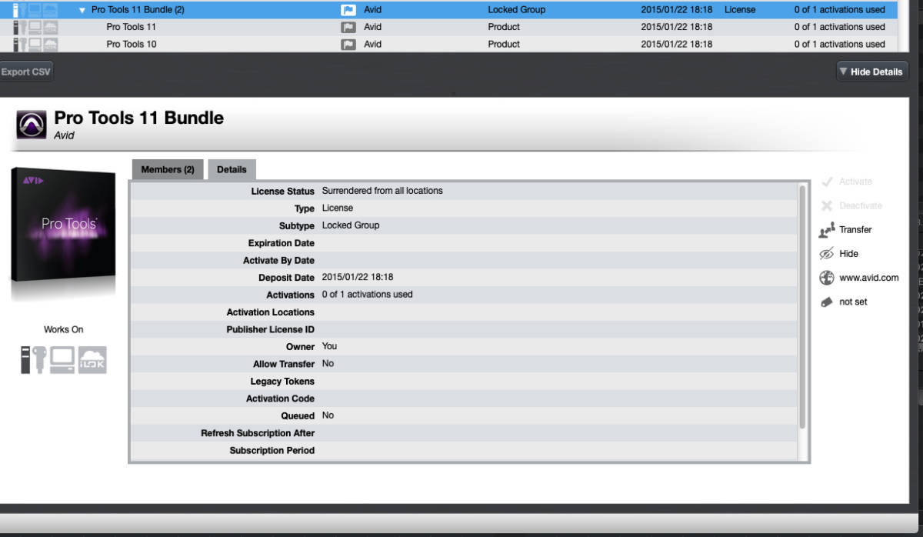923x537 pixels.
Task: Click the Activate checkmark icon
Action: coord(827,182)
